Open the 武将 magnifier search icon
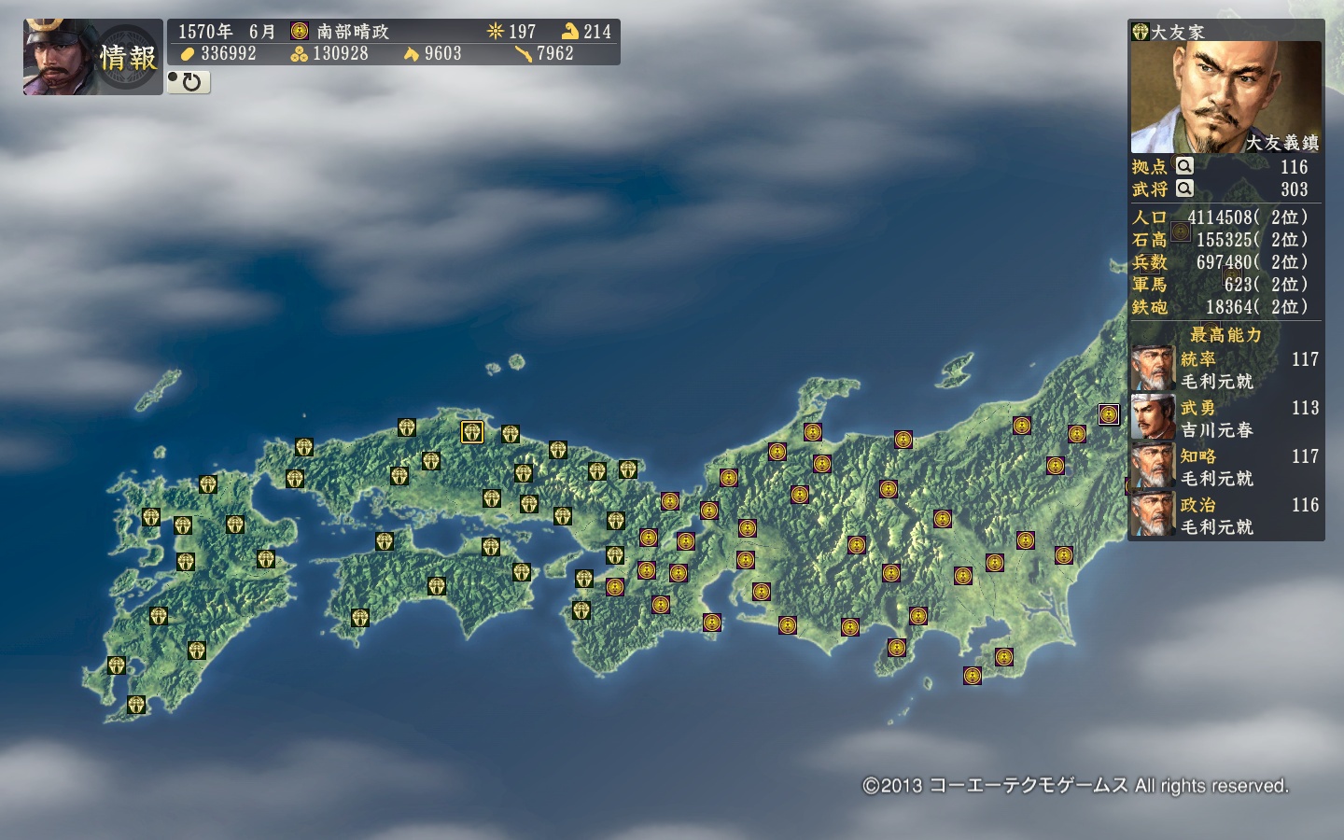The height and width of the screenshot is (840, 1344). coord(1184,189)
